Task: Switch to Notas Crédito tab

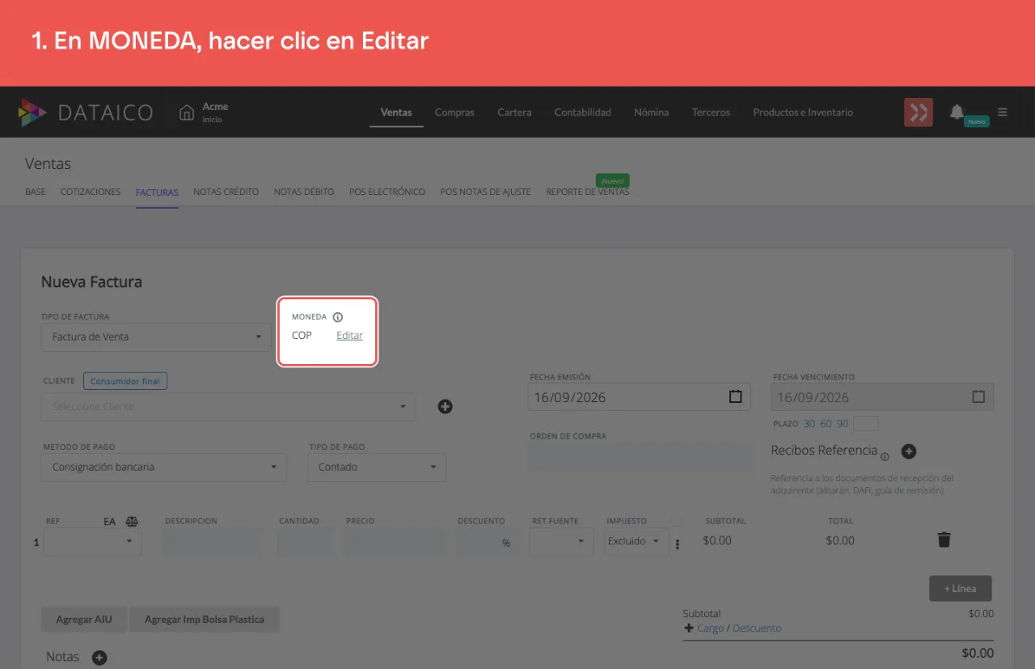Action: tap(226, 192)
